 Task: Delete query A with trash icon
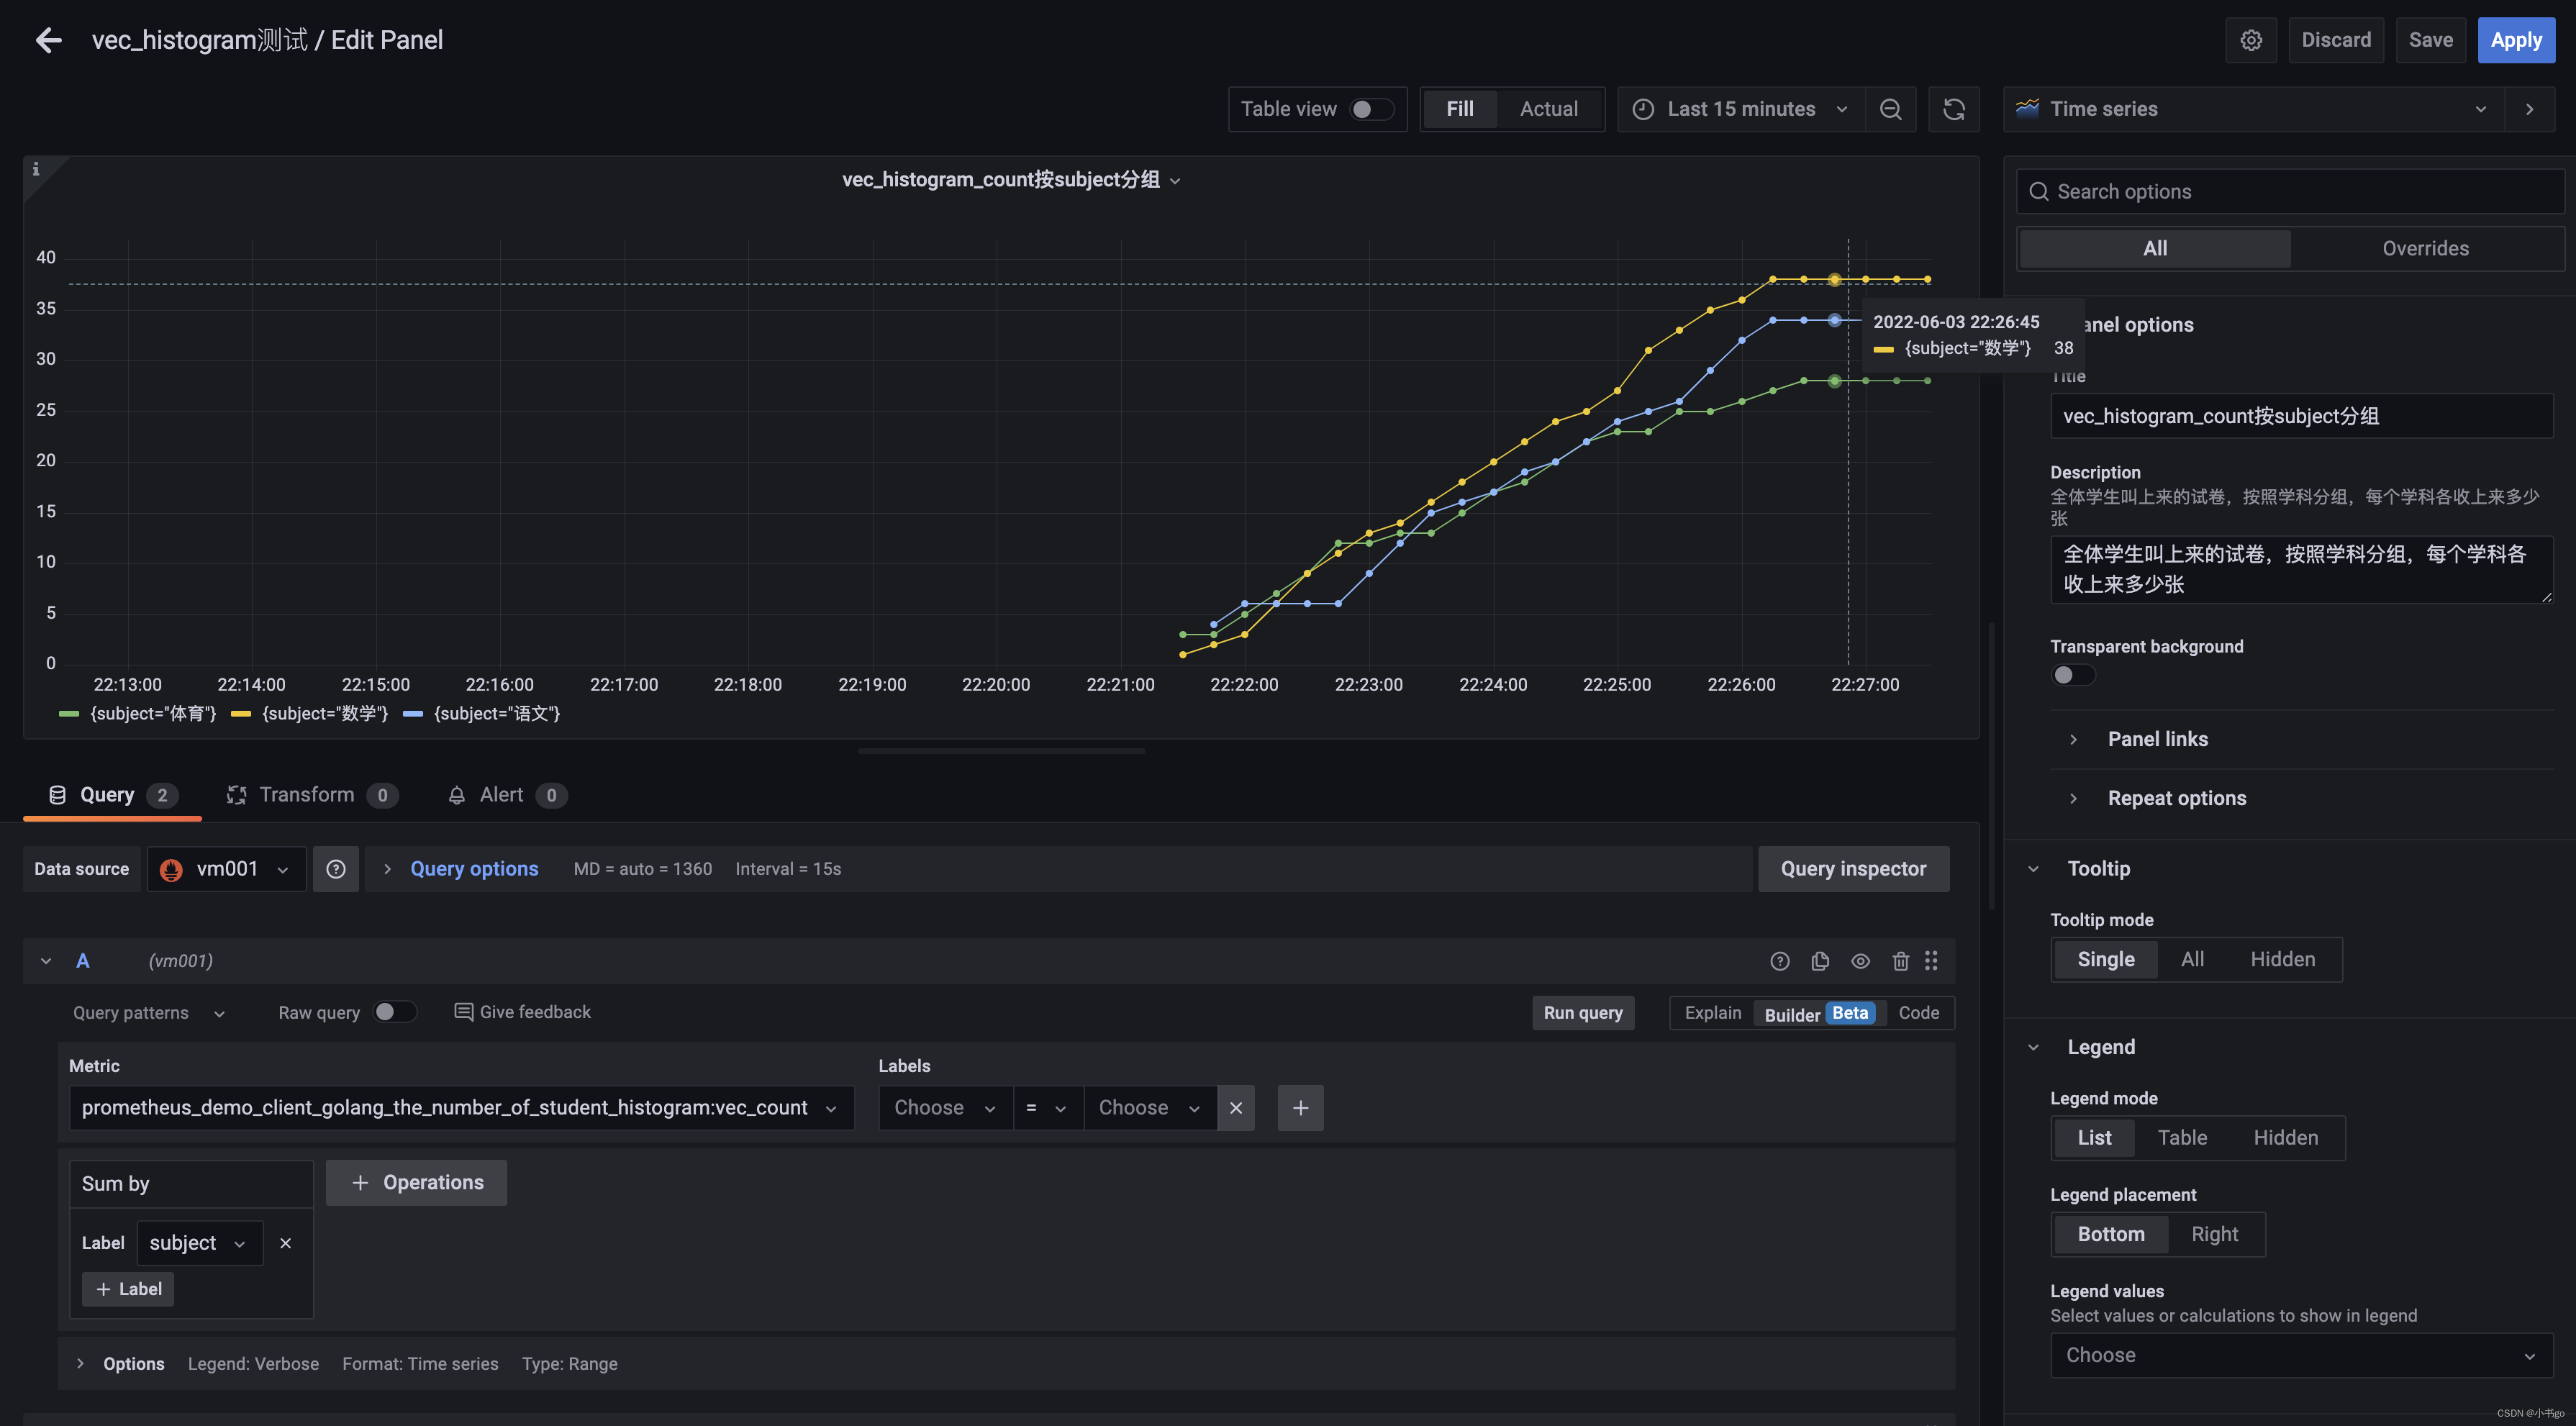tap(1900, 961)
